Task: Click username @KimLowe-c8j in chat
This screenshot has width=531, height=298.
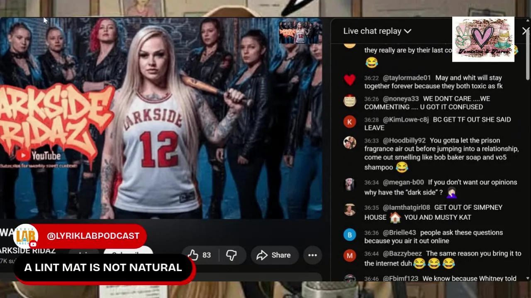Action: pos(406,120)
